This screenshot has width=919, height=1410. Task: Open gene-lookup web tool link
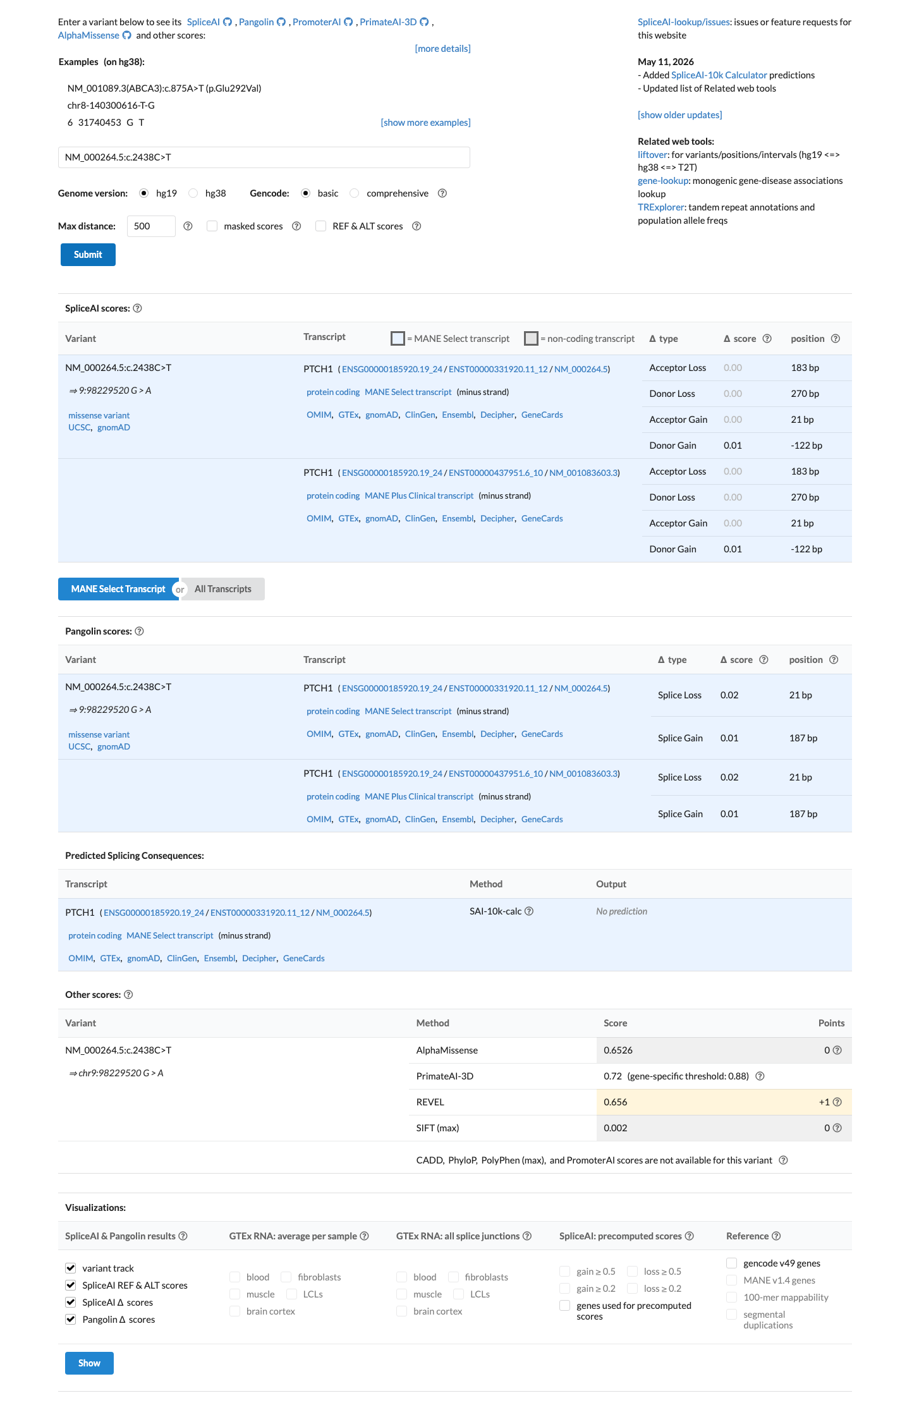(663, 181)
